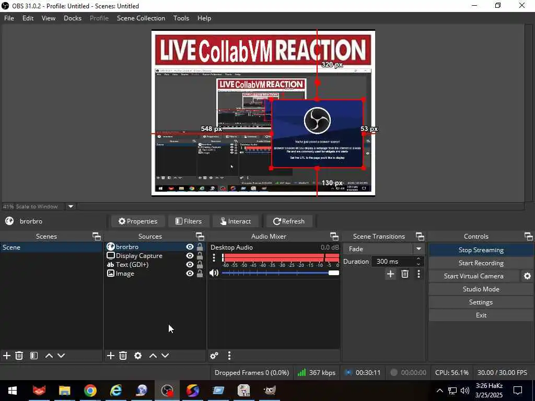Screen dimensions: 535x401
Task: Lock the Image source
Action: [x=200, y=273]
